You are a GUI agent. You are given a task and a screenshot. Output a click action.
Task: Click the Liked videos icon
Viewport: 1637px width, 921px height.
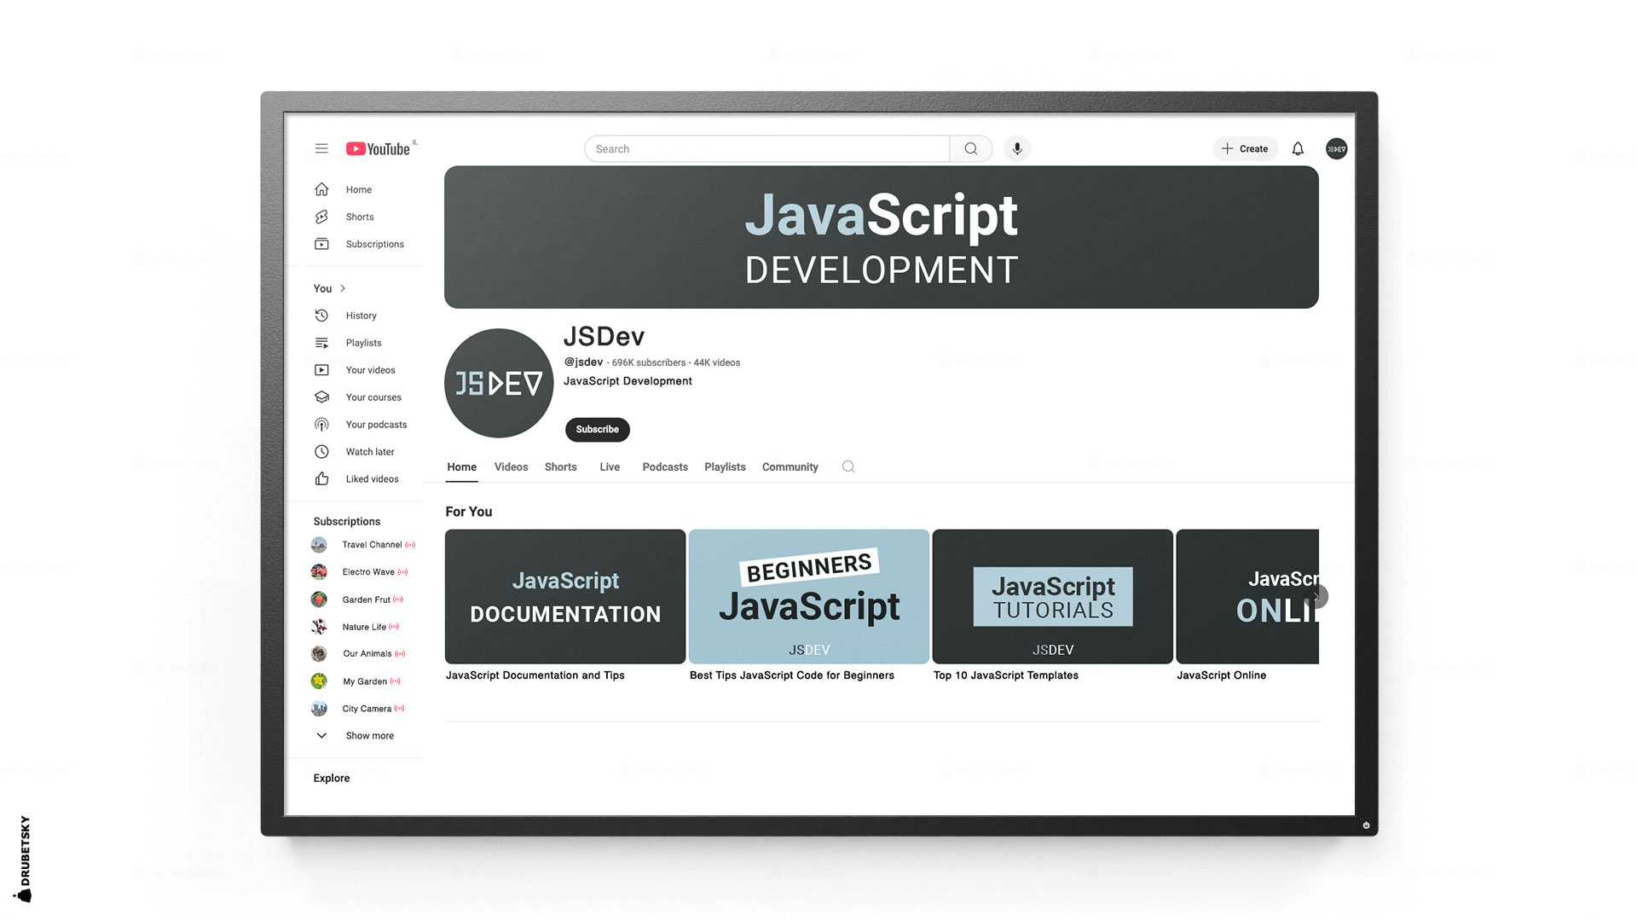[321, 478]
